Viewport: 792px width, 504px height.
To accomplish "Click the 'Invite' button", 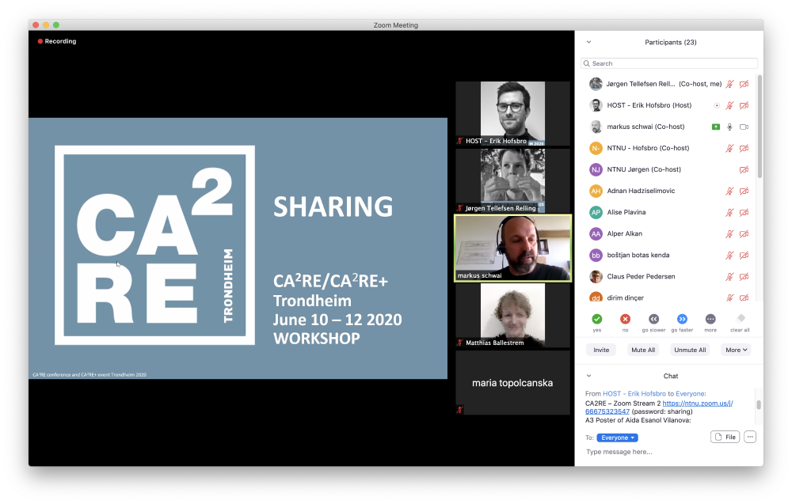I will 601,350.
